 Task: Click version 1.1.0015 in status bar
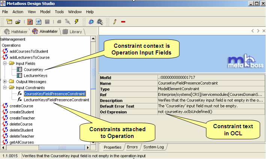pyautogui.click(x=10, y=156)
